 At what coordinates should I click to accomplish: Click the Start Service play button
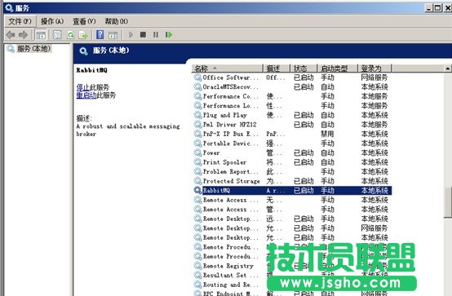(x=131, y=35)
